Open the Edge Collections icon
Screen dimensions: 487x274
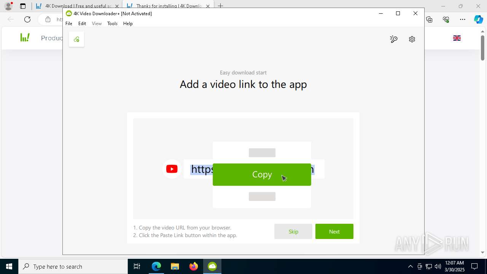point(430,19)
